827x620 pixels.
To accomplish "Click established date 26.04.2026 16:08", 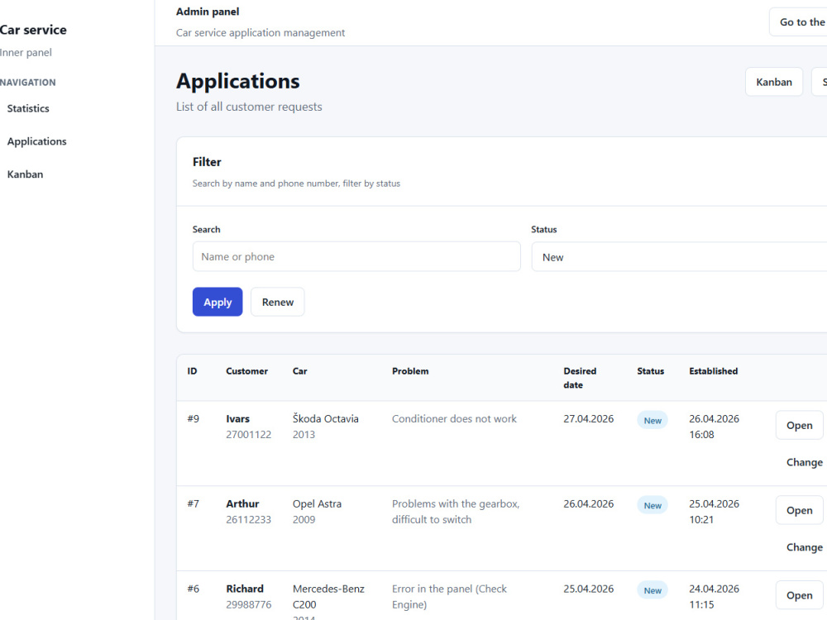I will point(714,427).
